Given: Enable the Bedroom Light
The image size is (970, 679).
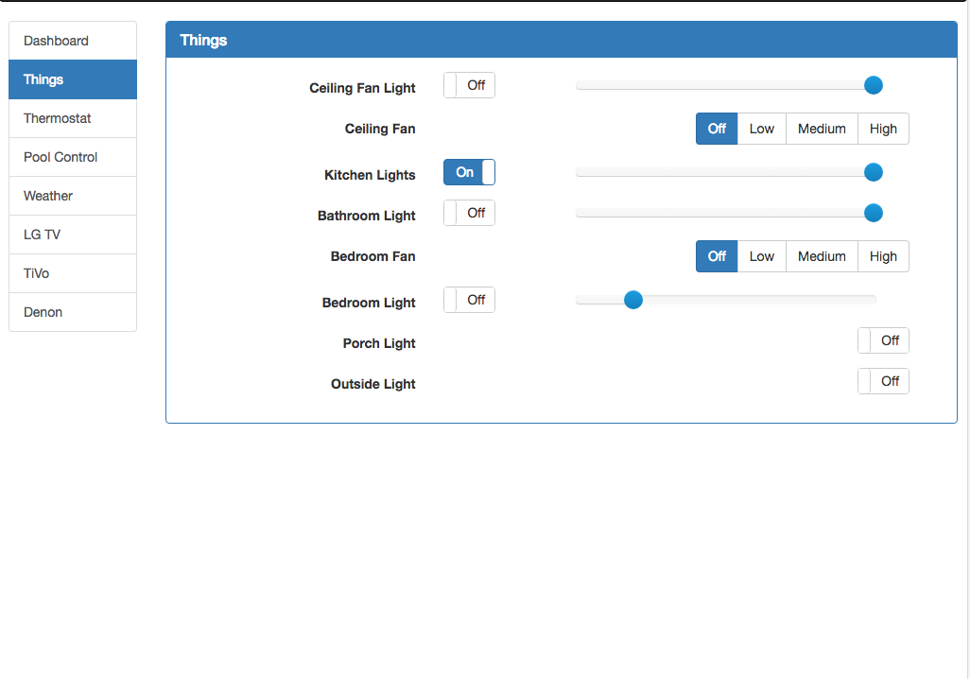Looking at the screenshot, I should [469, 300].
